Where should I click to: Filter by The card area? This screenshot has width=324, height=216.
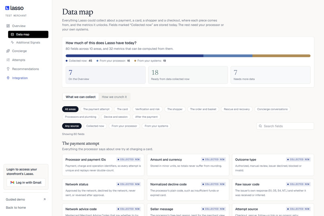pos(122,109)
